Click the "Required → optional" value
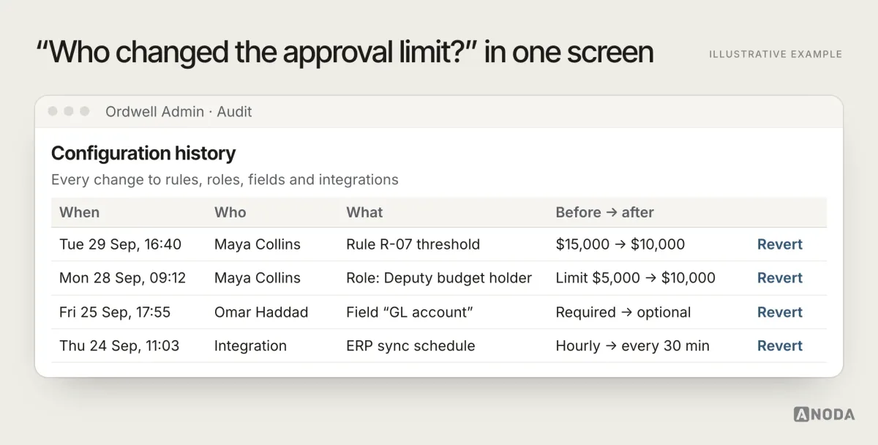 tap(623, 312)
